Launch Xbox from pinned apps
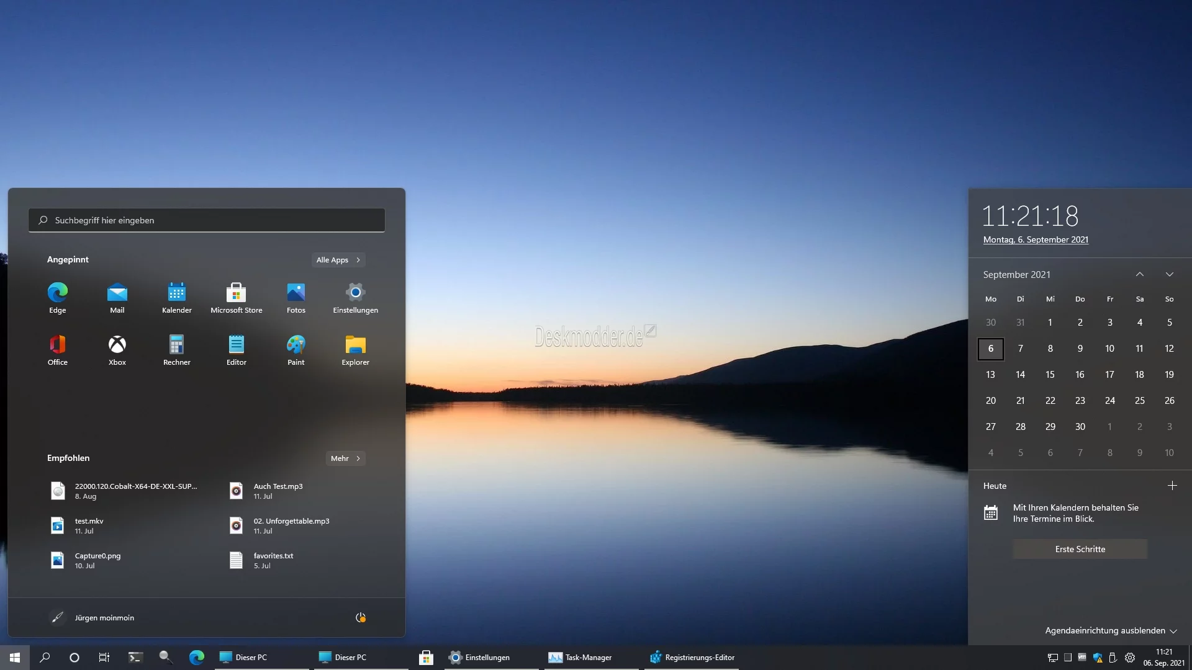 click(117, 344)
